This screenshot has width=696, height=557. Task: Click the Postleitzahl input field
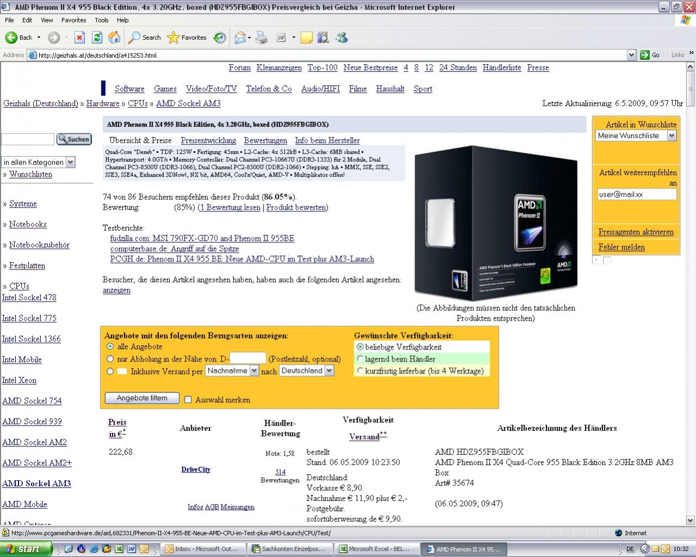click(248, 358)
